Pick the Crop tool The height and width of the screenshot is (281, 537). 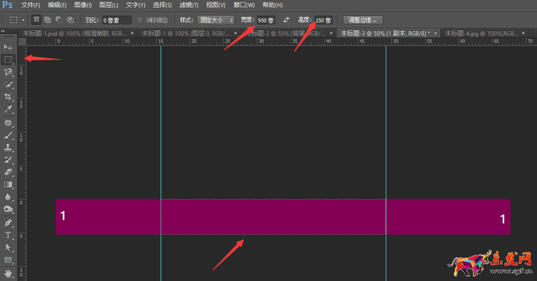(x=8, y=97)
